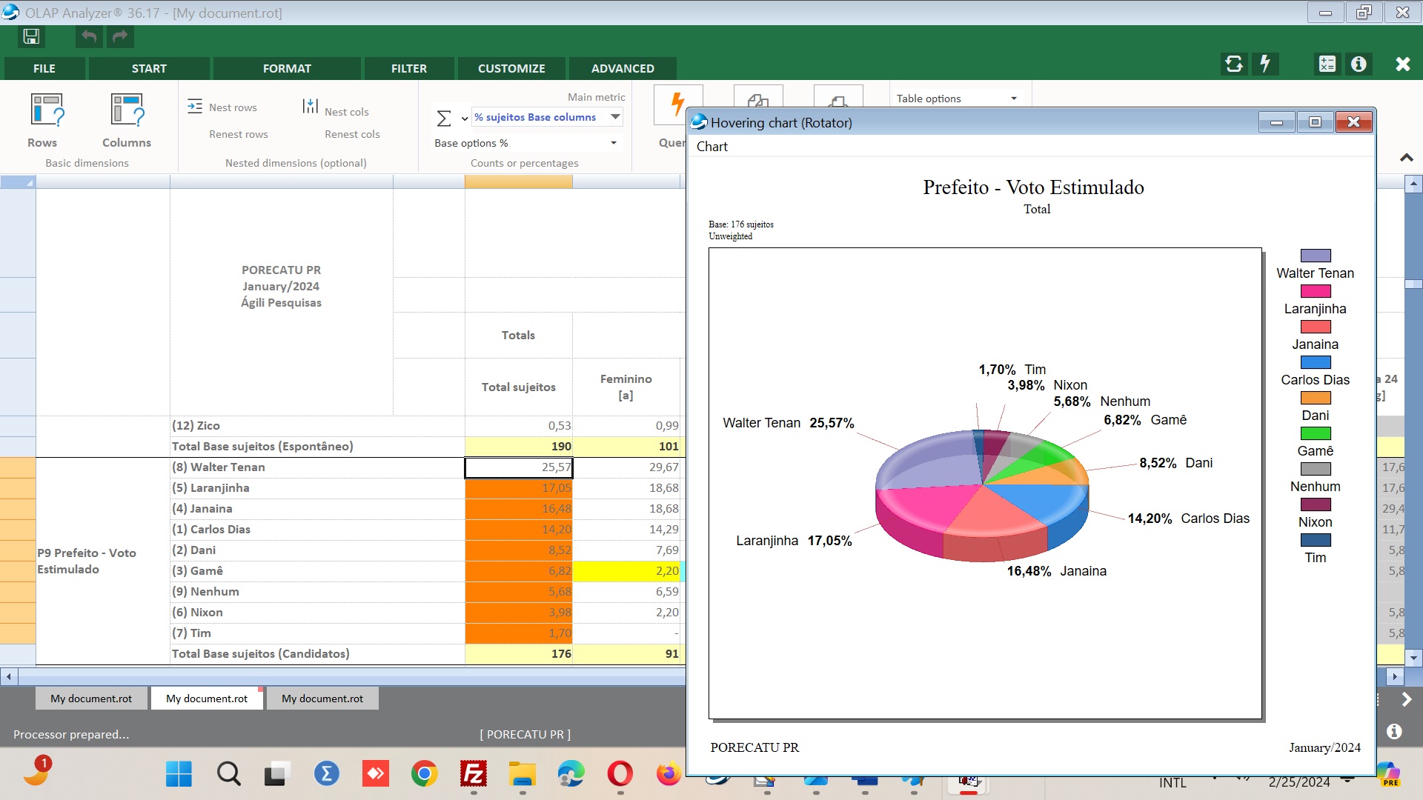Image resolution: width=1423 pixels, height=800 pixels.
Task: Open the Base options % dropdown
Action: click(613, 143)
